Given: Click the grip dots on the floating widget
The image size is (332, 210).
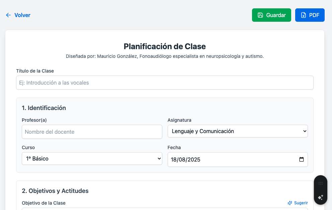Looking at the screenshot, I should click(321, 183).
